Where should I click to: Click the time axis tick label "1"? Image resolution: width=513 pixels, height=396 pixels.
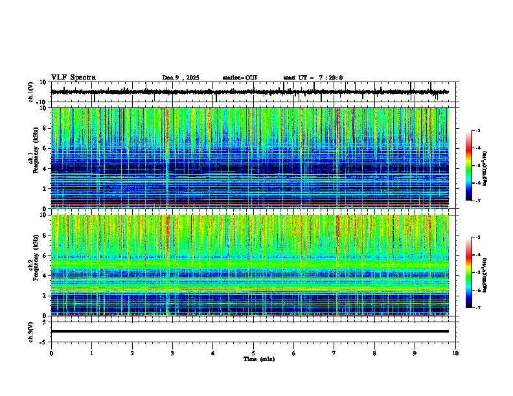tap(91, 353)
